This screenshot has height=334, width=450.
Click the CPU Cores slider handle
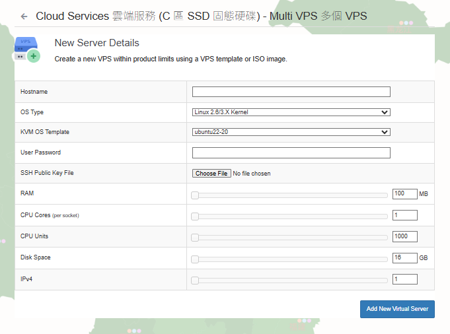tap(195, 217)
